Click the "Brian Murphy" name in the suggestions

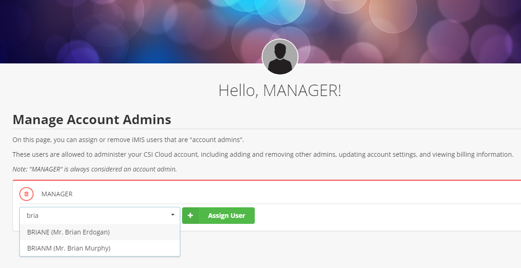coord(88,248)
